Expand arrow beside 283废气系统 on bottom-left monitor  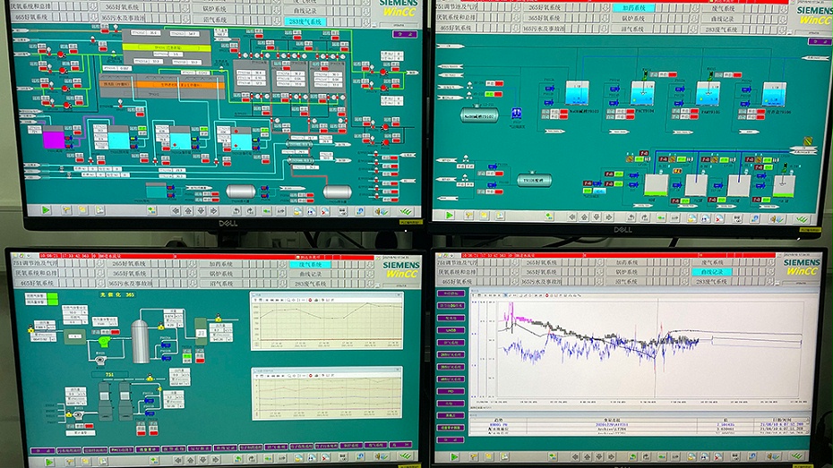click(371, 284)
